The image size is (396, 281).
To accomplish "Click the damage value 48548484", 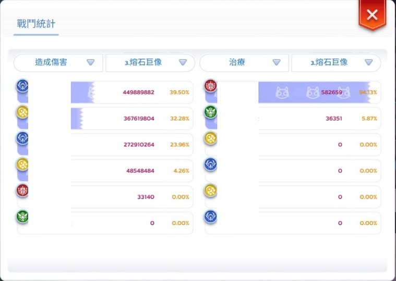I will [140, 171].
